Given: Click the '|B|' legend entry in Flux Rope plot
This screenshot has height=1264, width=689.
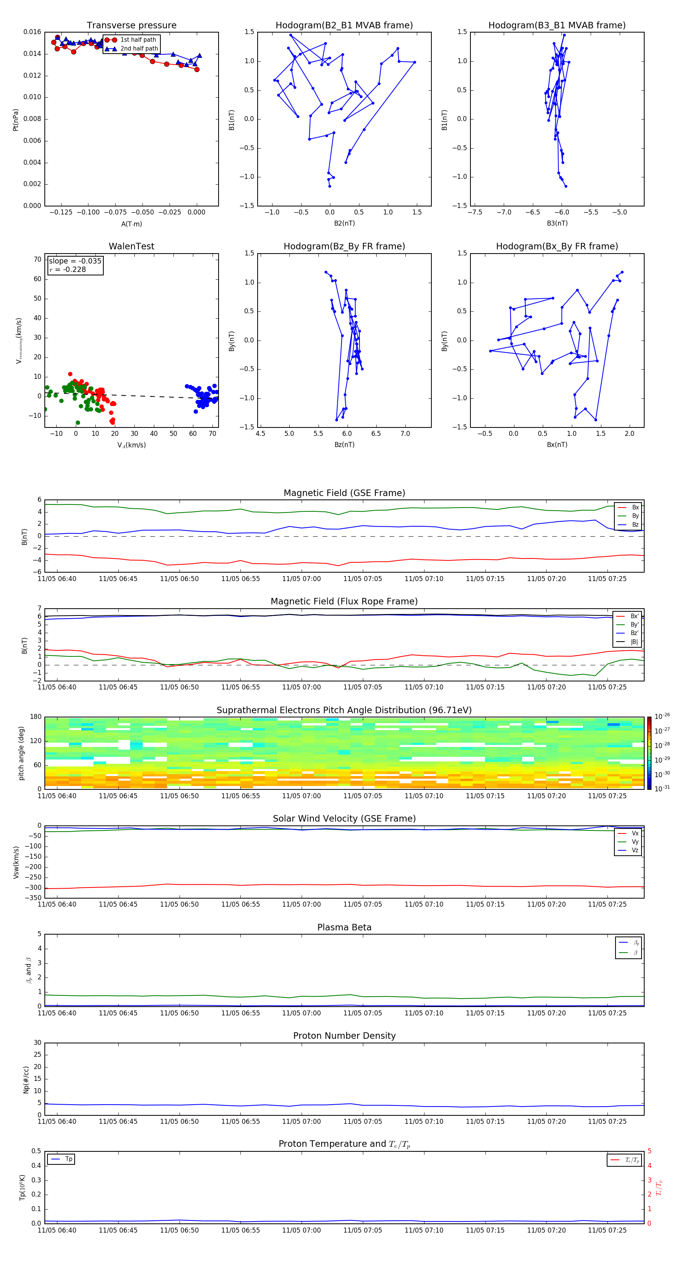Looking at the screenshot, I should point(628,642).
